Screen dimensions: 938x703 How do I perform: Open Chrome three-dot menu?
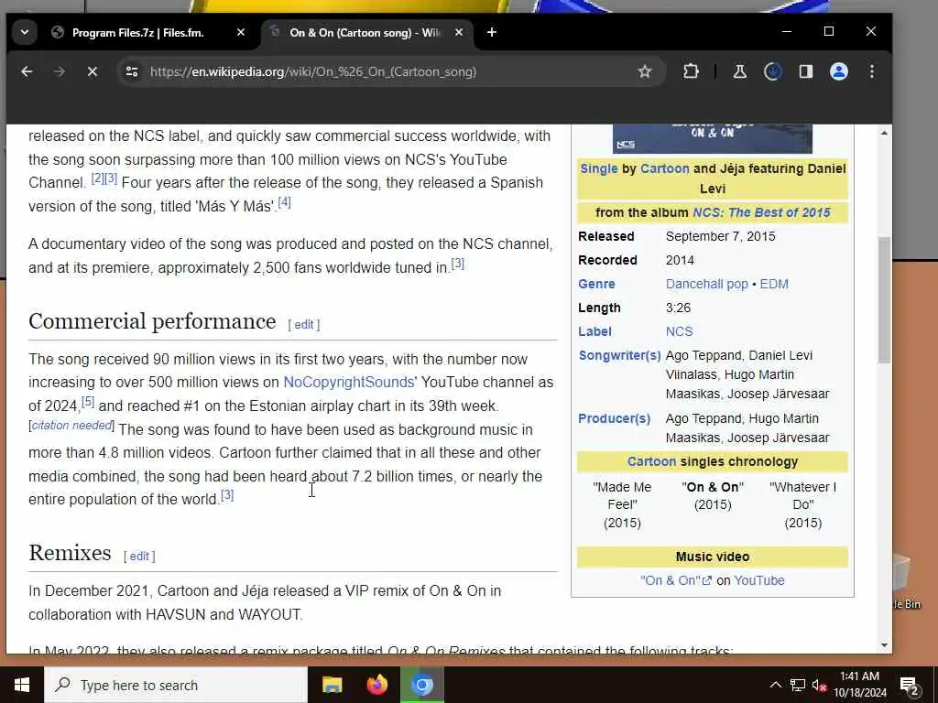872,71
